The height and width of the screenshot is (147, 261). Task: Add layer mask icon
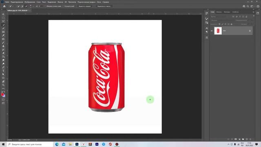(236, 139)
